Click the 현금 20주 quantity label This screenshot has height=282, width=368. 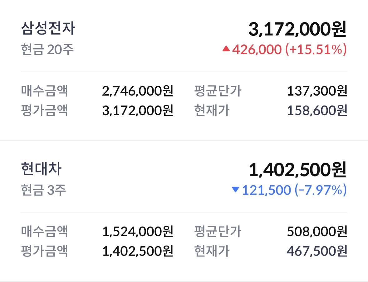click(47, 50)
